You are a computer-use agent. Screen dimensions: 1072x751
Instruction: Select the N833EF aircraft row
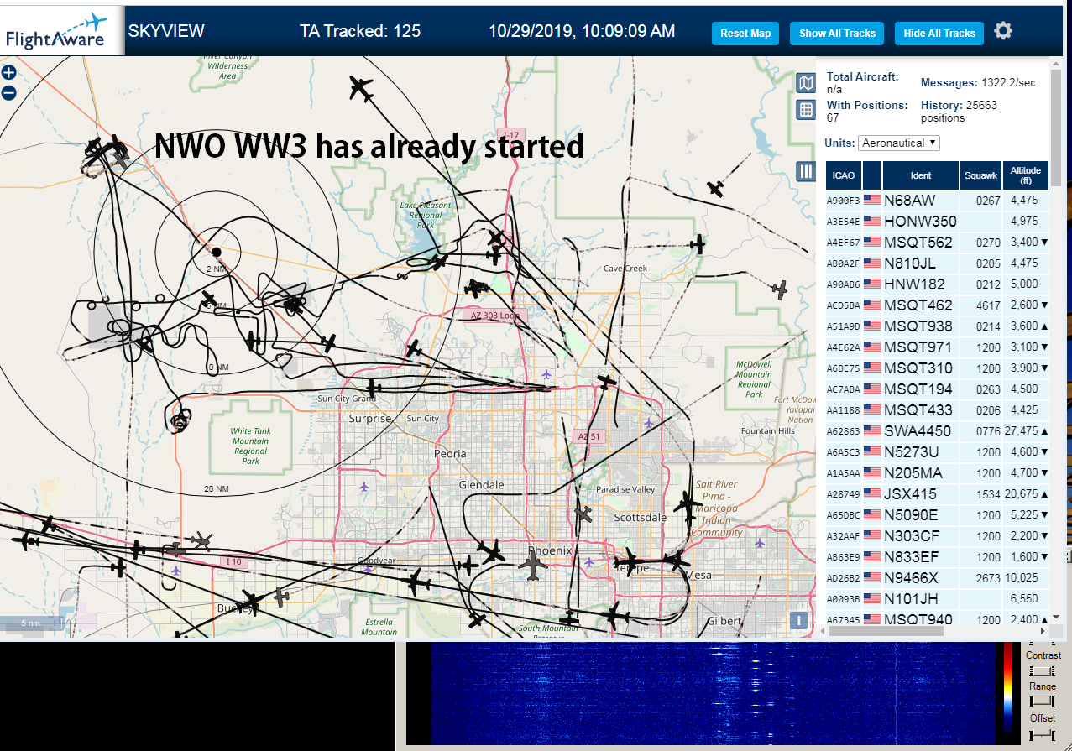click(x=938, y=557)
